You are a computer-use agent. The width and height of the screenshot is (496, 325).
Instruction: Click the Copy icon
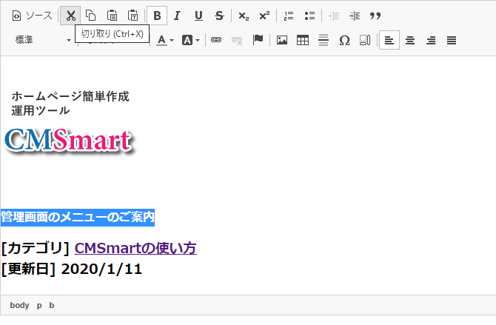pyautogui.click(x=91, y=16)
